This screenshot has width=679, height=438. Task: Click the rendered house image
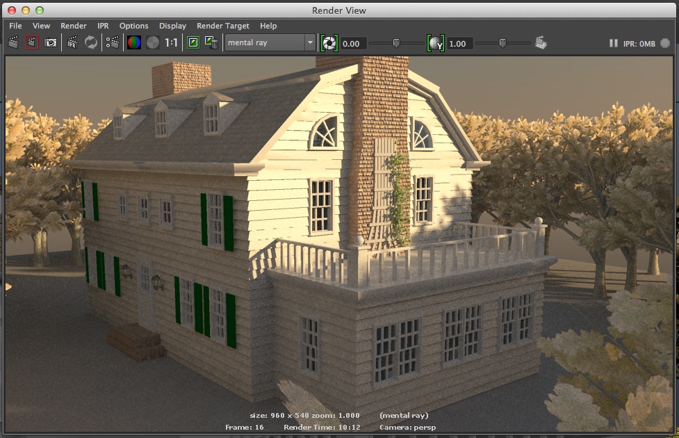click(339, 244)
